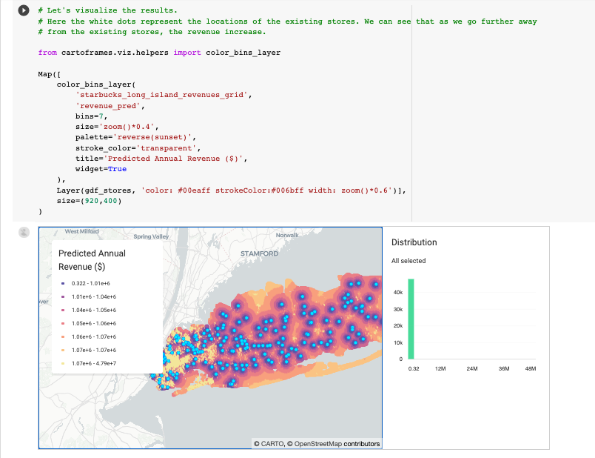Select the green bar in the Distribution histogram
Screen dimensions: 595x458
click(x=411, y=319)
